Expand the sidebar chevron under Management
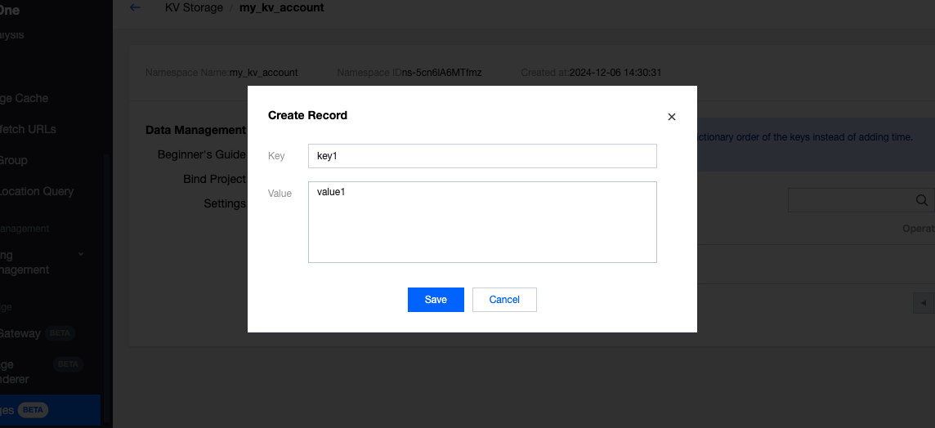 (x=81, y=255)
